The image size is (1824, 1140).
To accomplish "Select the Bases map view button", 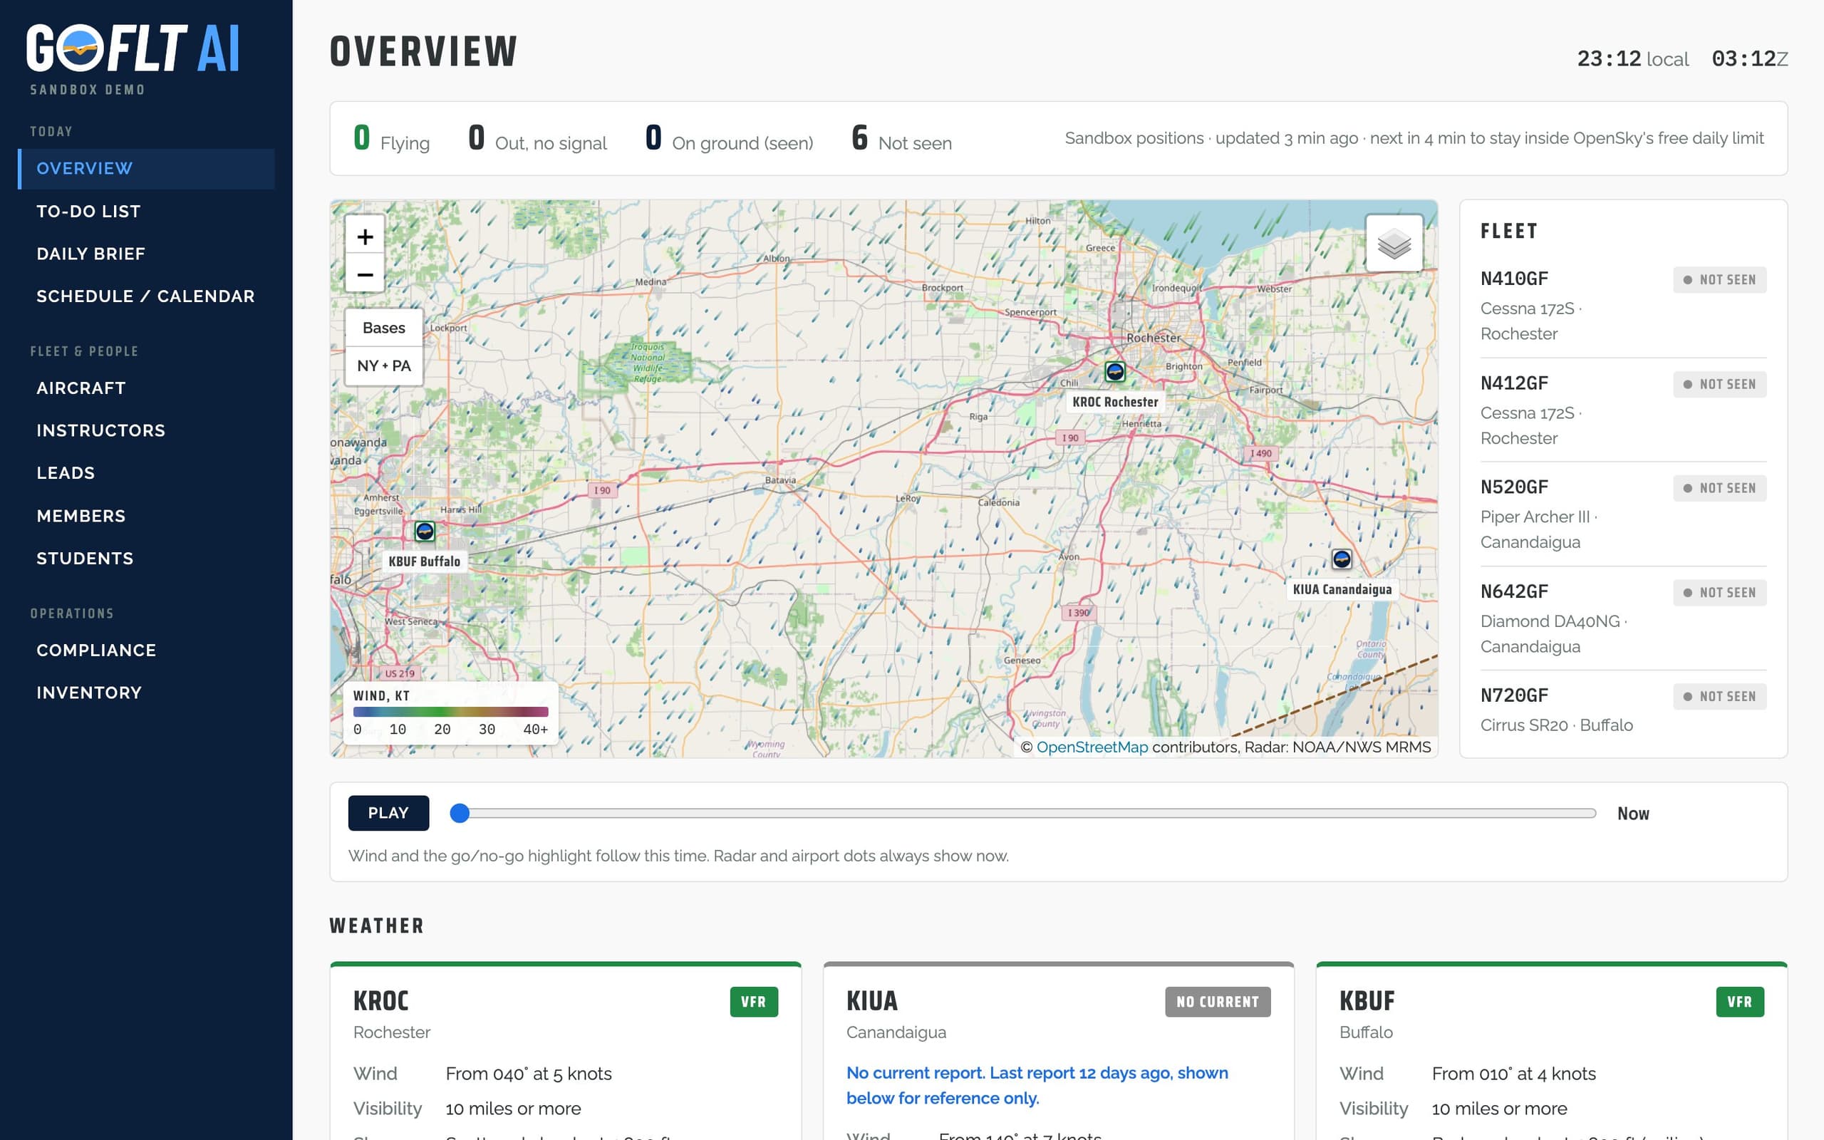I will point(383,328).
